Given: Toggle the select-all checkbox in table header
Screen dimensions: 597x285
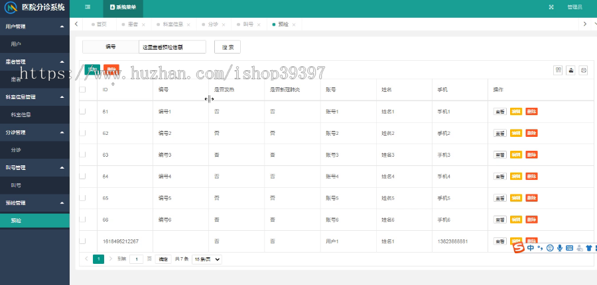Looking at the screenshot, I should pos(82,89).
